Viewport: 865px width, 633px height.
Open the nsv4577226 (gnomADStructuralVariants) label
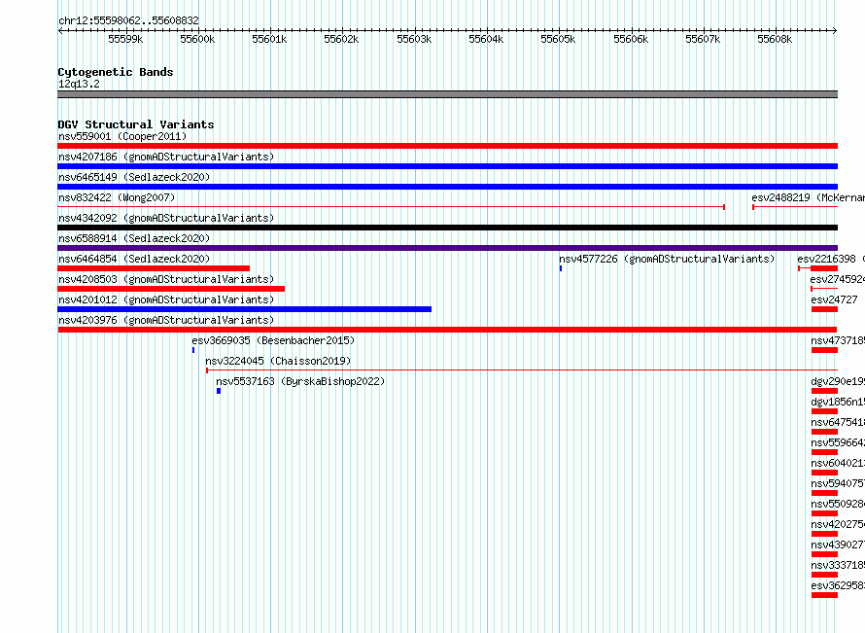(667, 259)
